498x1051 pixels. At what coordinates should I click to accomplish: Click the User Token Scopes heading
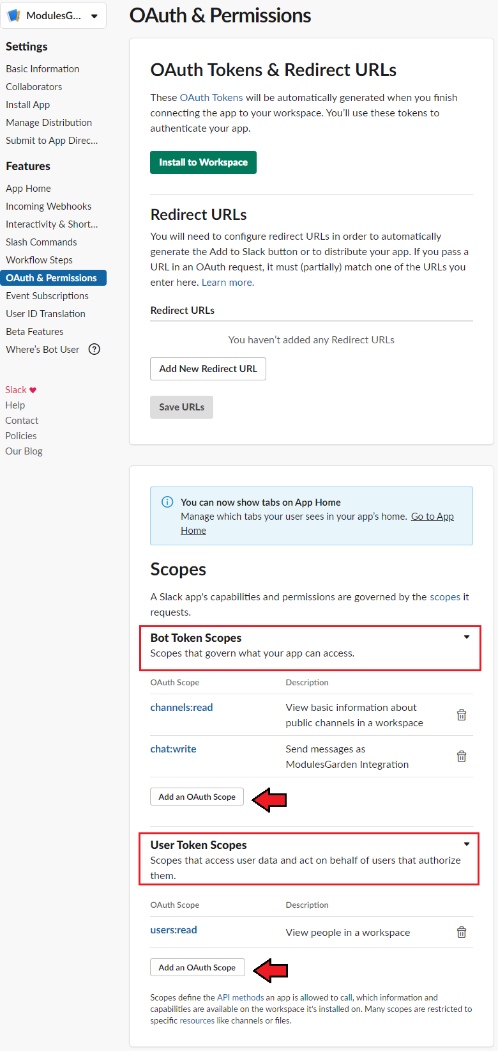[199, 845]
